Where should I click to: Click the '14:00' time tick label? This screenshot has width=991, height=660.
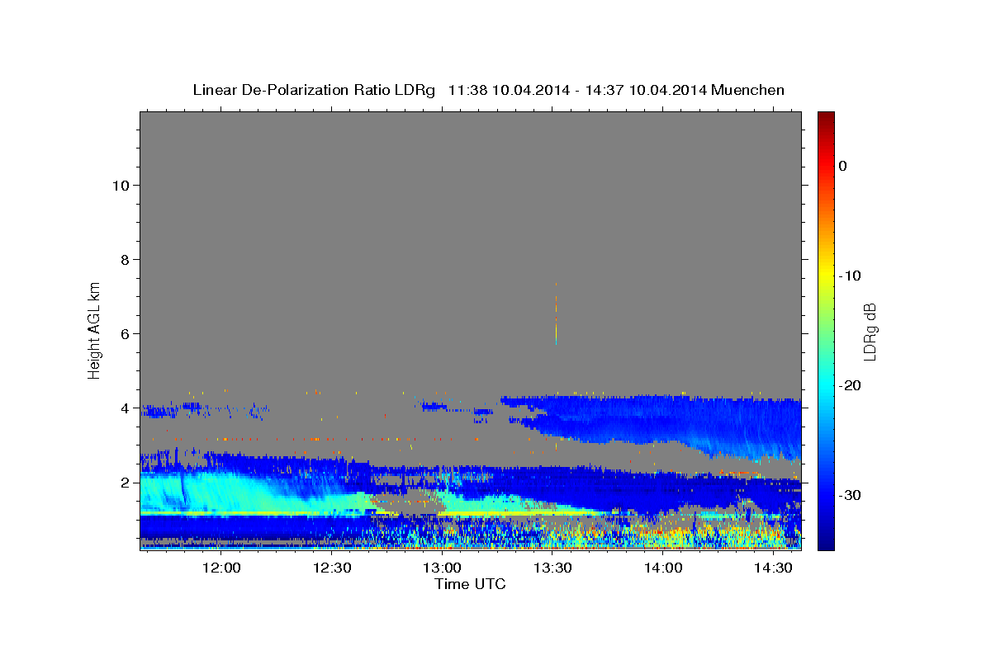point(663,568)
